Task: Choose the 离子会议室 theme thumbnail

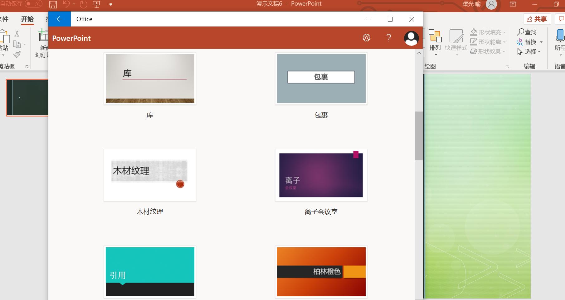Action: 321,175
